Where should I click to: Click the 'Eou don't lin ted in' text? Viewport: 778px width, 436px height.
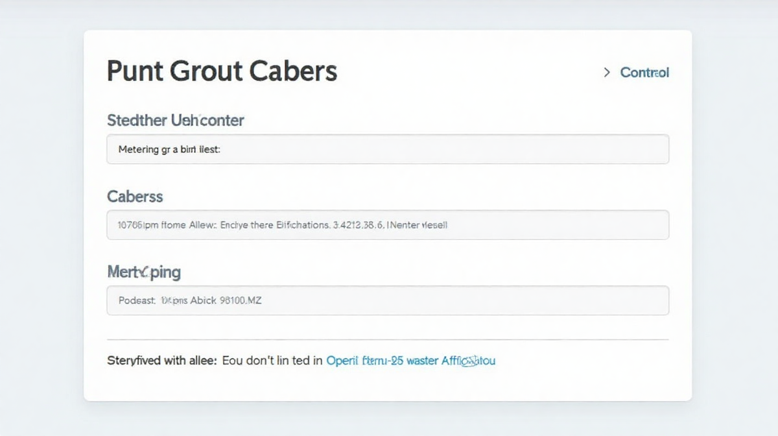tap(272, 360)
